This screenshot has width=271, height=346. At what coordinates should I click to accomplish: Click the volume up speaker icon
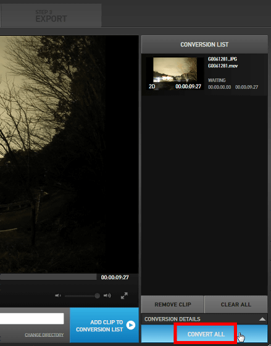pos(107,295)
